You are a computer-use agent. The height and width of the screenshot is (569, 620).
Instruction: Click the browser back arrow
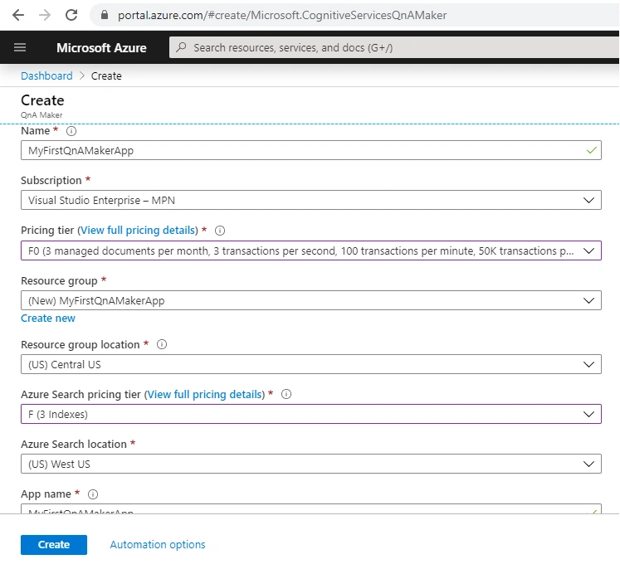(18, 15)
